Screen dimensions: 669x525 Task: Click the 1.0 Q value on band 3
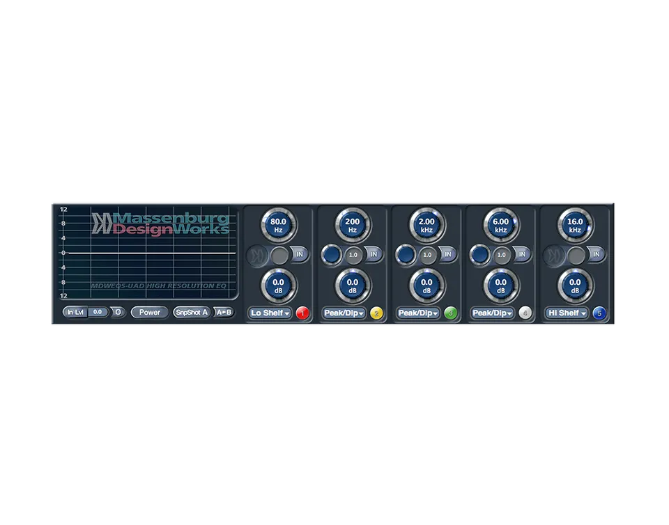(x=427, y=256)
